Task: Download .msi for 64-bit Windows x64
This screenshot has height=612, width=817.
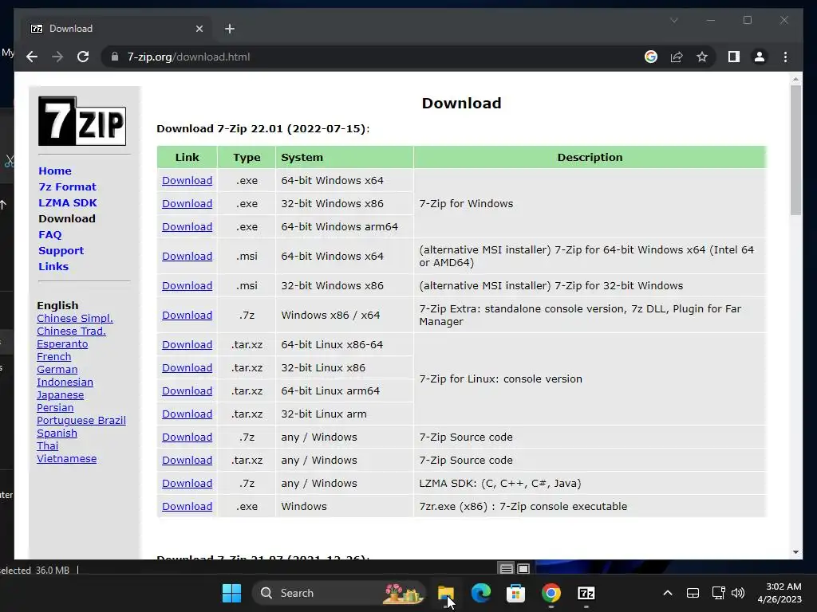Action: [187, 256]
